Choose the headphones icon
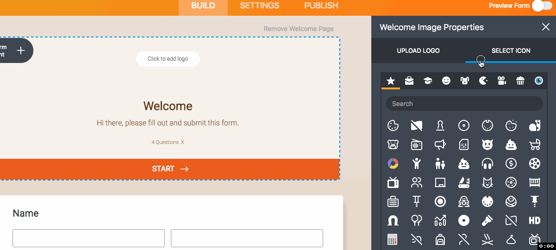This screenshot has height=250, width=556. pos(487,163)
